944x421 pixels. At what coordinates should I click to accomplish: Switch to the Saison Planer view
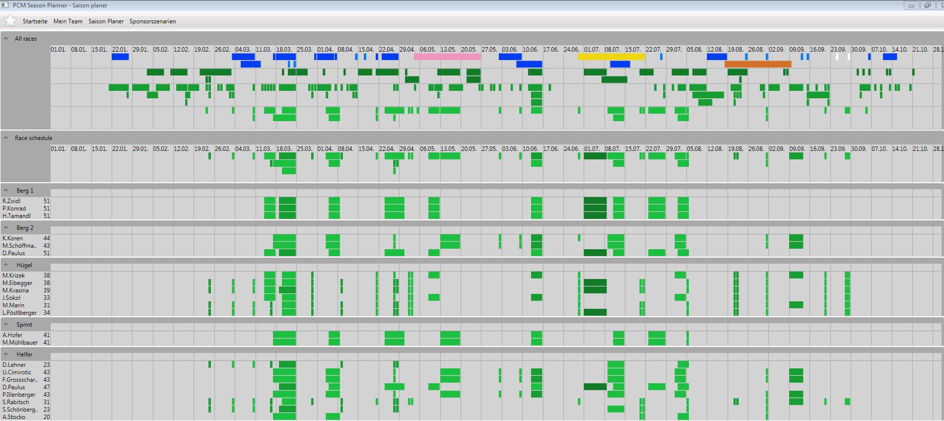click(106, 21)
